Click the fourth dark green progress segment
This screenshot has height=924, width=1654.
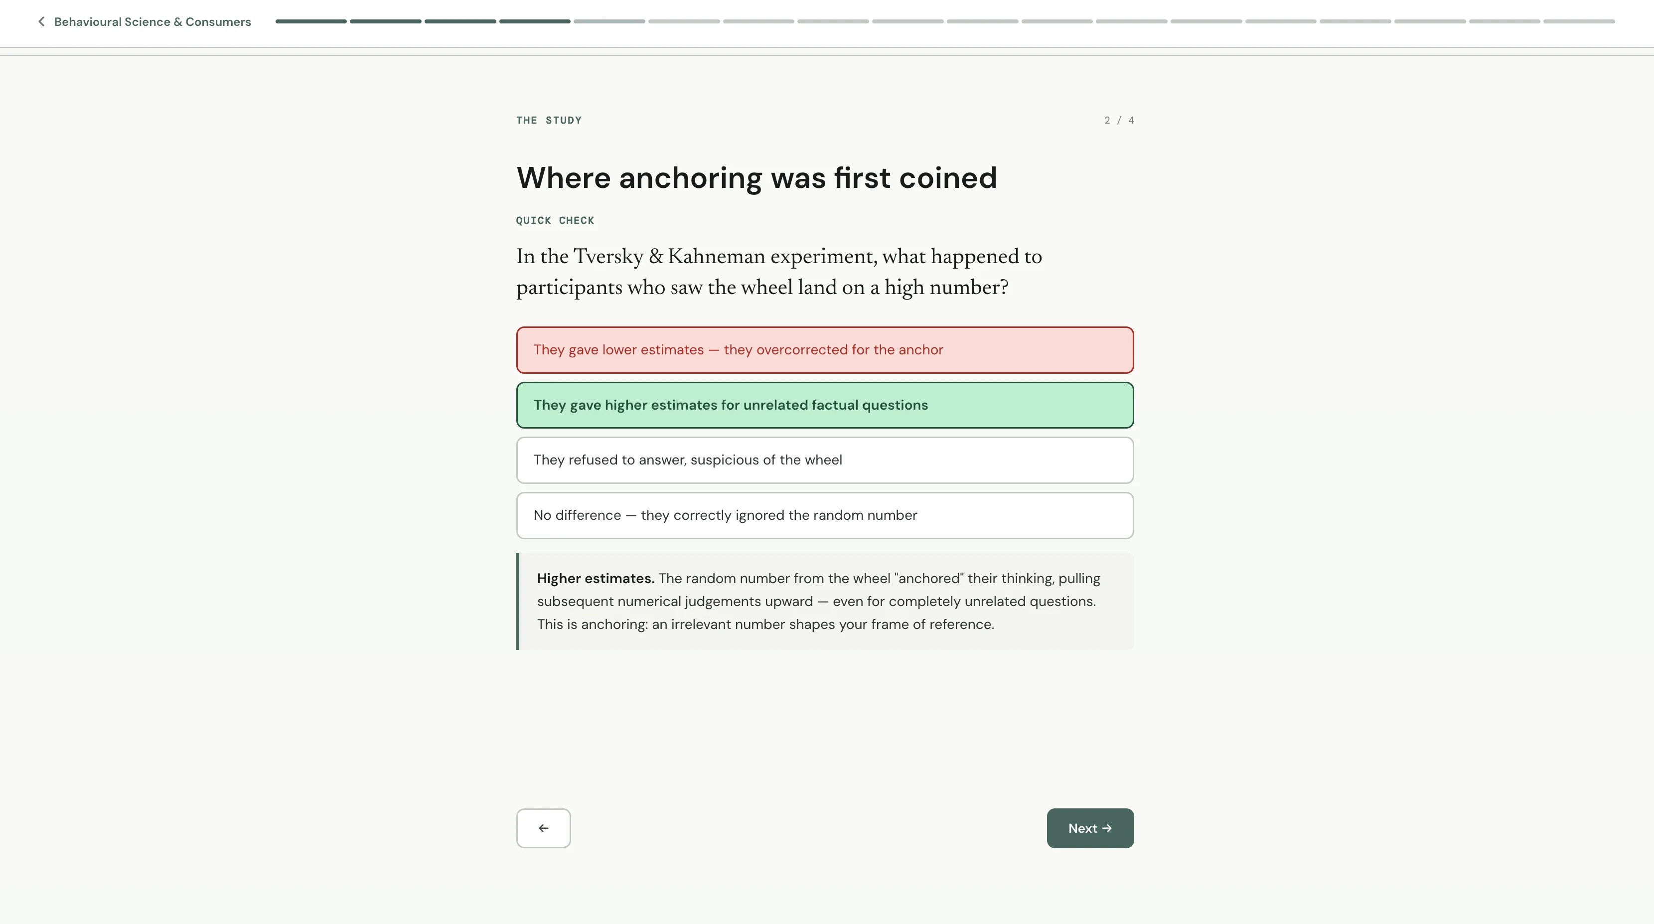coord(533,21)
